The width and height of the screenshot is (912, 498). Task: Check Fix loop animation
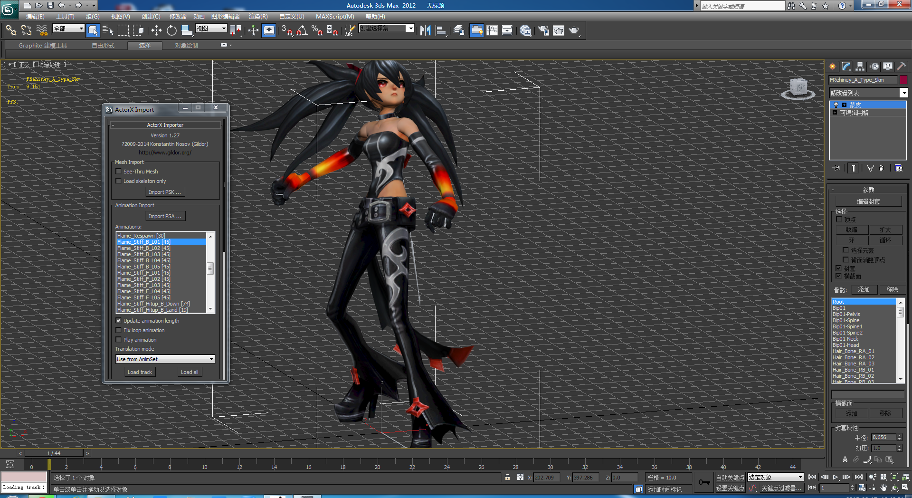pyautogui.click(x=119, y=330)
